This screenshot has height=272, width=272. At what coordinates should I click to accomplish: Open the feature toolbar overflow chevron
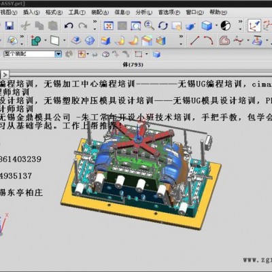point(181,40)
